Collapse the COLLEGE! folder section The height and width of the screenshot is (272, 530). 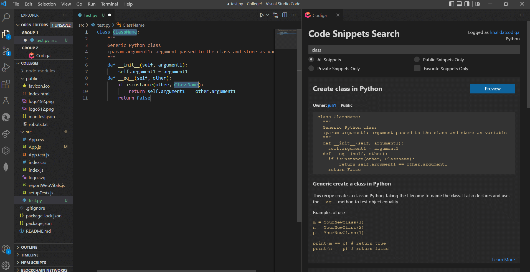pyautogui.click(x=18, y=63)
